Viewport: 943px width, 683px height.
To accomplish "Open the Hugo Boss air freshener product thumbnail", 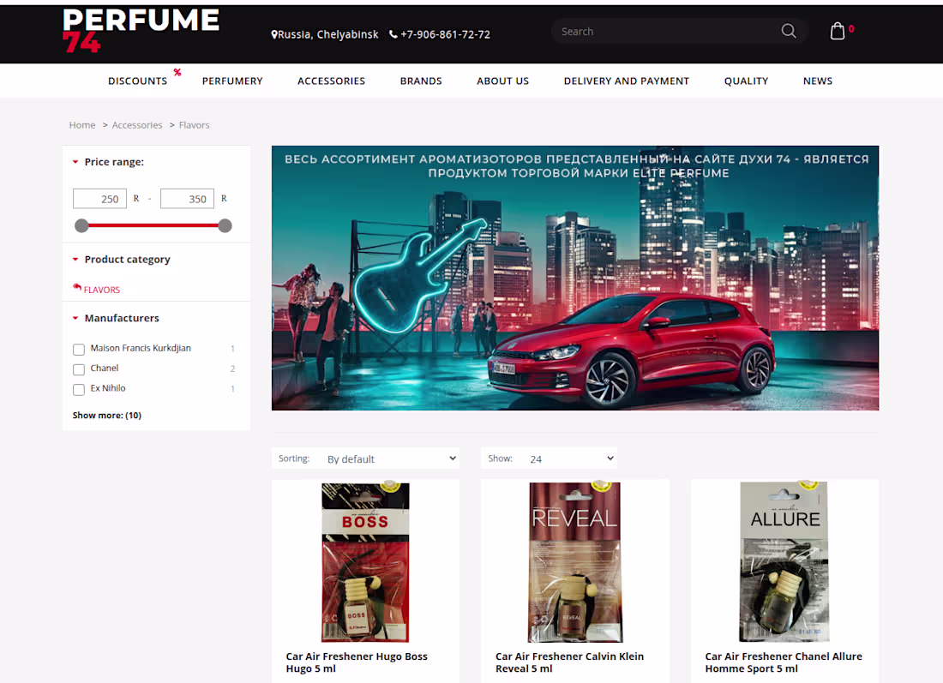I will point(364,561).
